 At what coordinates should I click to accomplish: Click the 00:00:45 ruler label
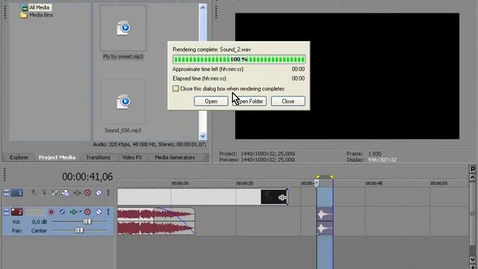click(x=374, y=183)
